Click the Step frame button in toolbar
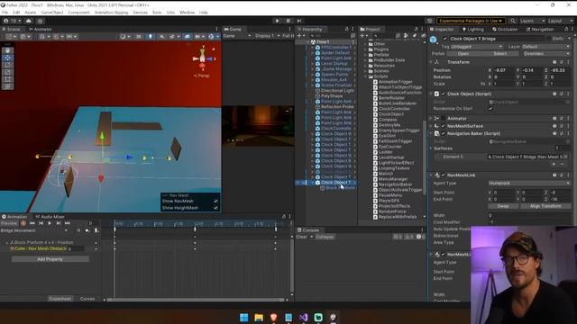The height and width of the screenshot is (324, 577). click(x=299, y=21)
